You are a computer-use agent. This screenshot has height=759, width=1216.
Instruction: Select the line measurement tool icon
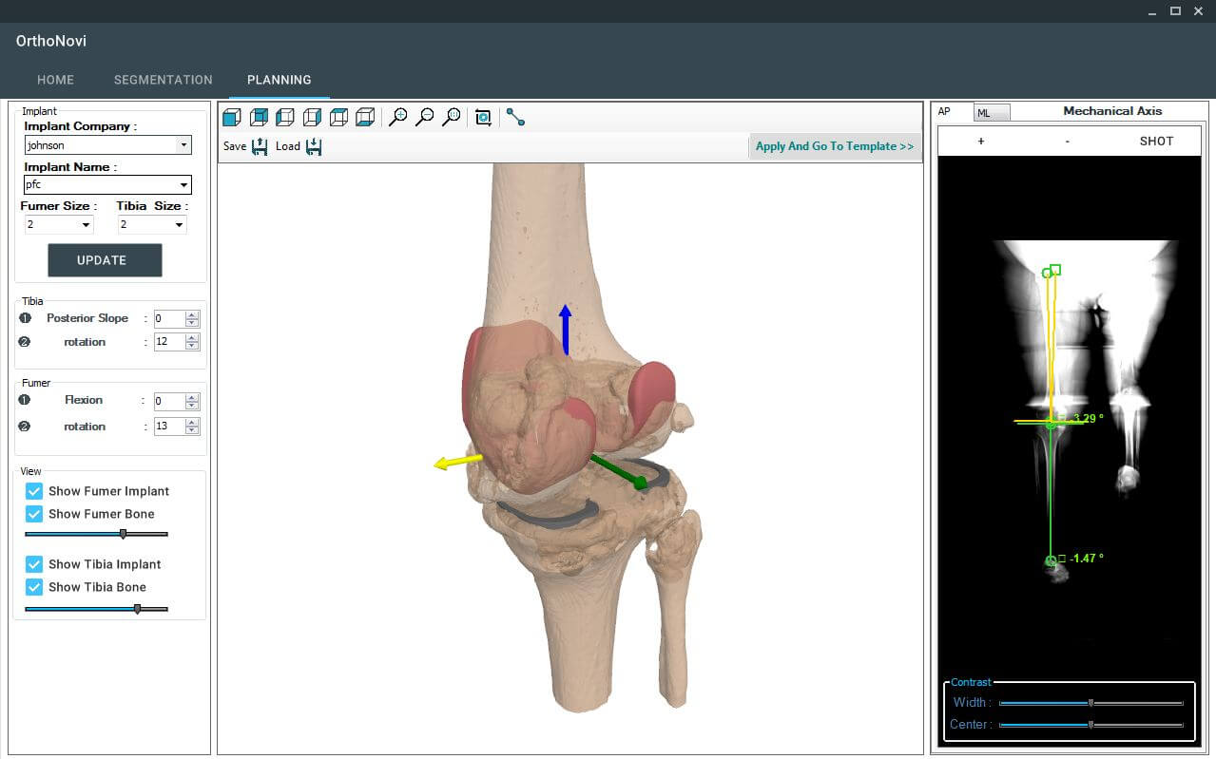(x=515, y=117)
